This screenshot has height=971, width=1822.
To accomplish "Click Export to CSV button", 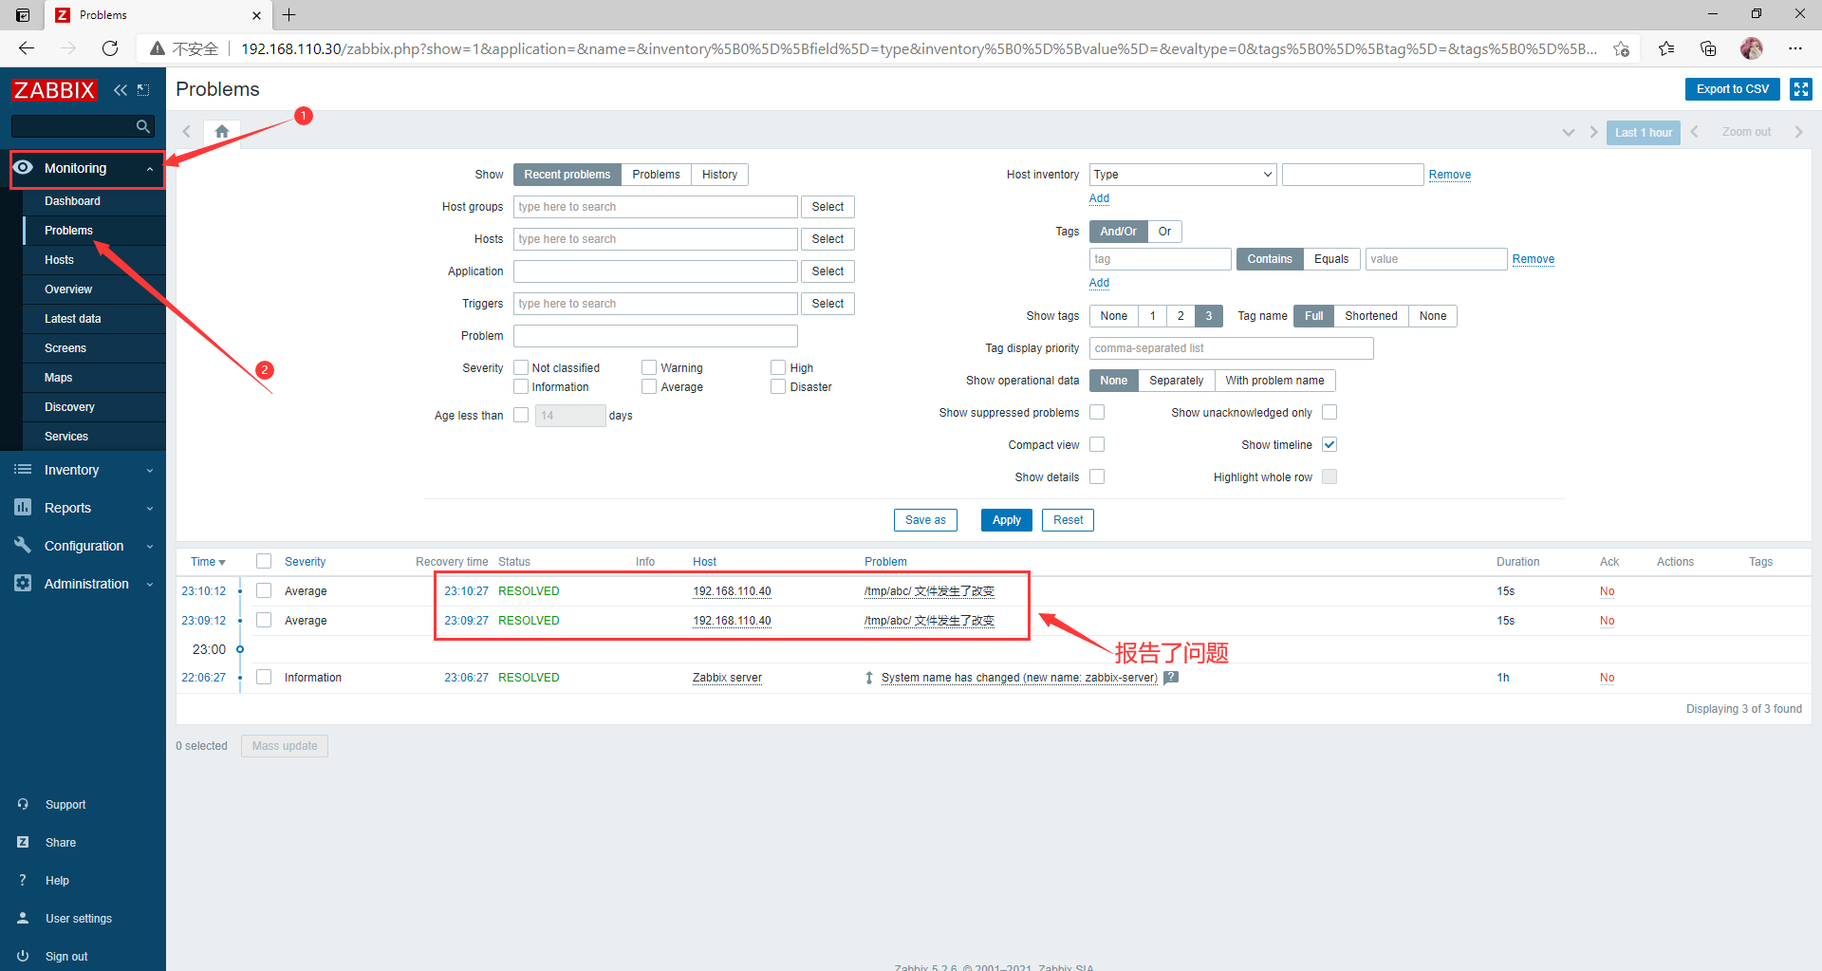I will [1732, 89].
